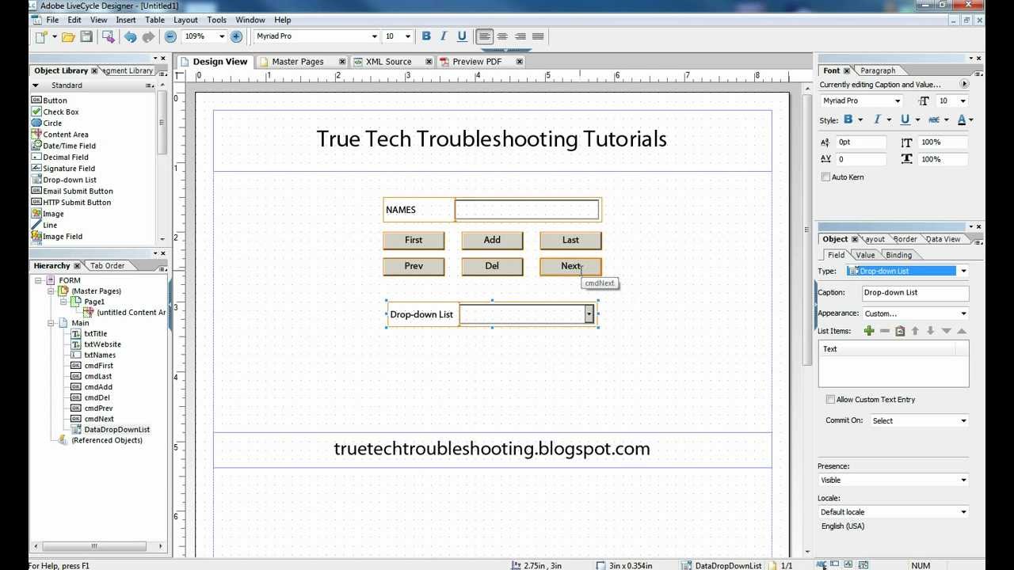
Task: Switch to the XML Source tab
Action: 388,62
